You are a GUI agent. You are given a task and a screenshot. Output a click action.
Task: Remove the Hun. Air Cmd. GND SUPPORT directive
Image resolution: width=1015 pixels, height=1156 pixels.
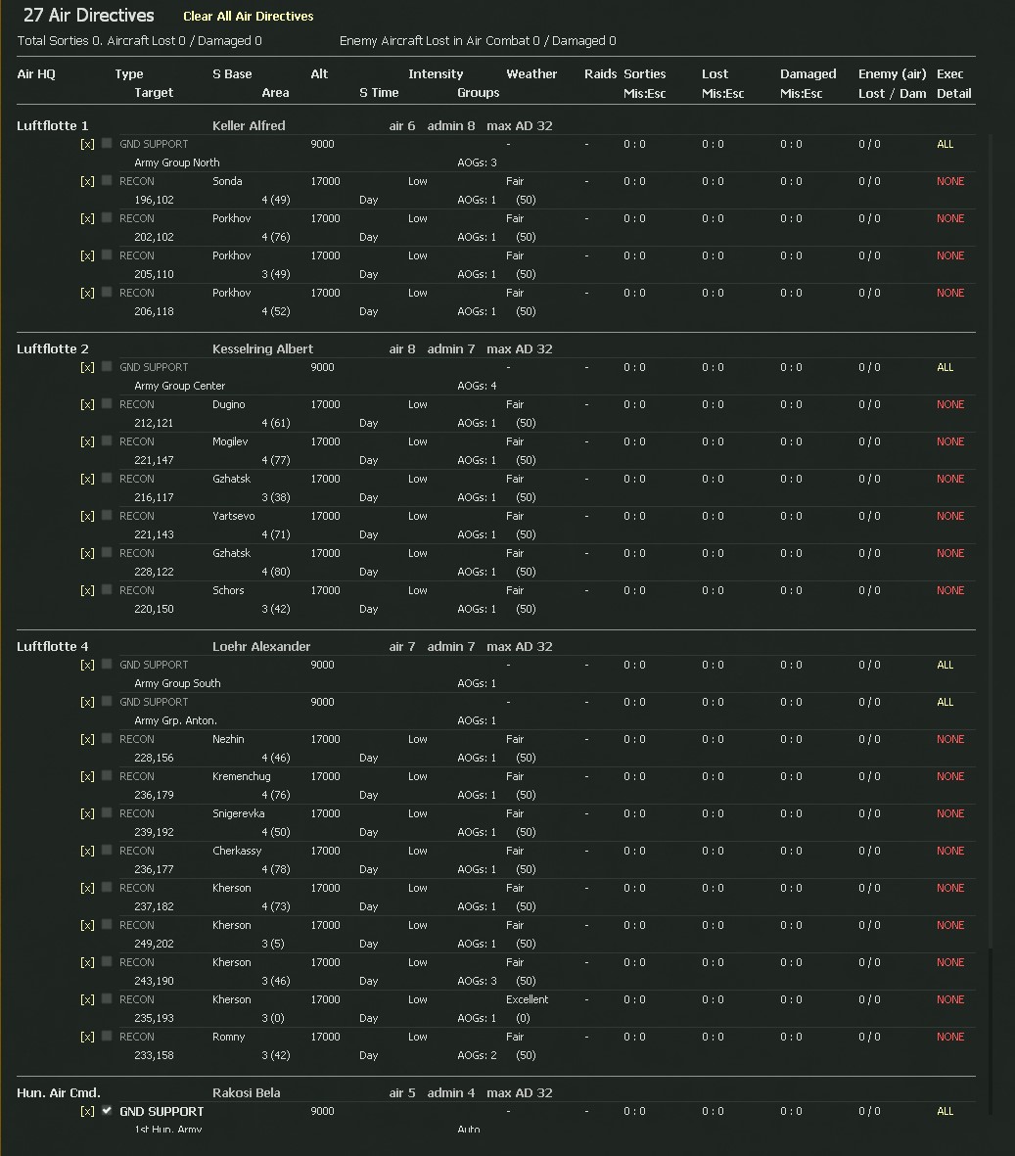(87, 1111)
